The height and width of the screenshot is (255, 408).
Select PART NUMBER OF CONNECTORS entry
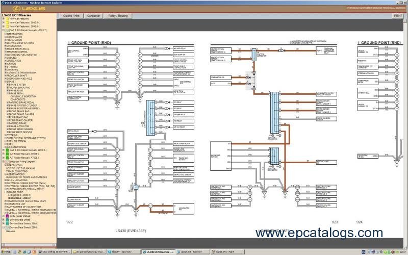point(24,207)
